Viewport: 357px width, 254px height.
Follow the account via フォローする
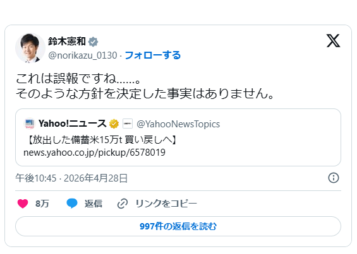153,55
